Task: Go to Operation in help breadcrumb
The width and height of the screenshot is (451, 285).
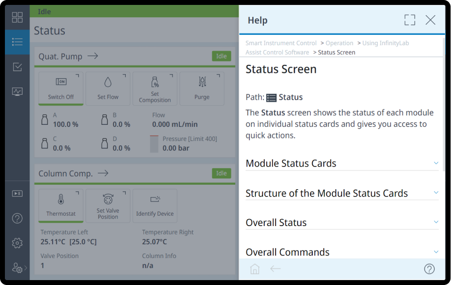Action: point(339,43)
